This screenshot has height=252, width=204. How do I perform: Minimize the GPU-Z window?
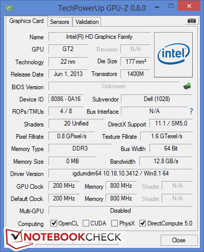[157, 7]
